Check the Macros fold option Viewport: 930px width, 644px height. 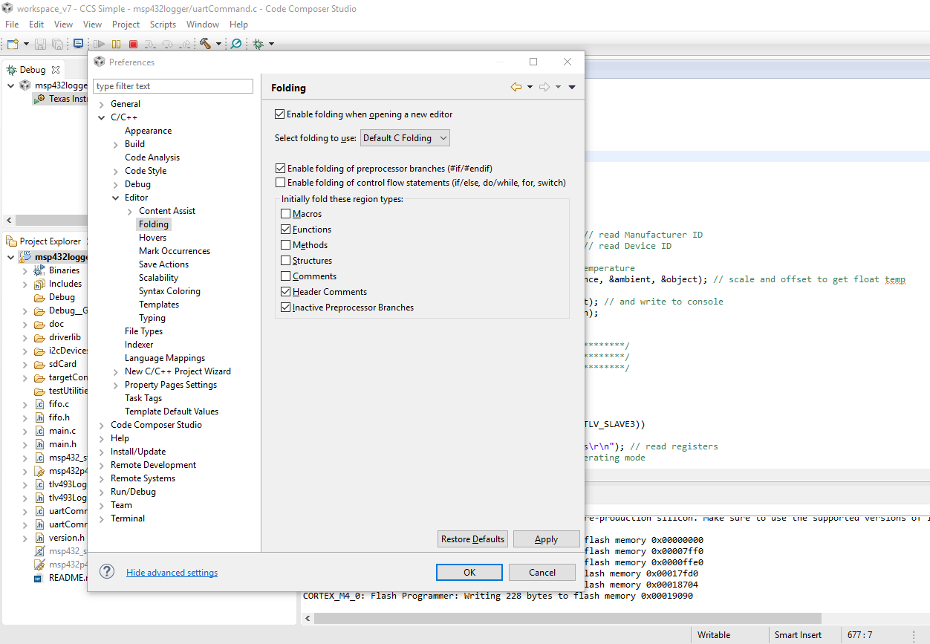pos(285,214)
